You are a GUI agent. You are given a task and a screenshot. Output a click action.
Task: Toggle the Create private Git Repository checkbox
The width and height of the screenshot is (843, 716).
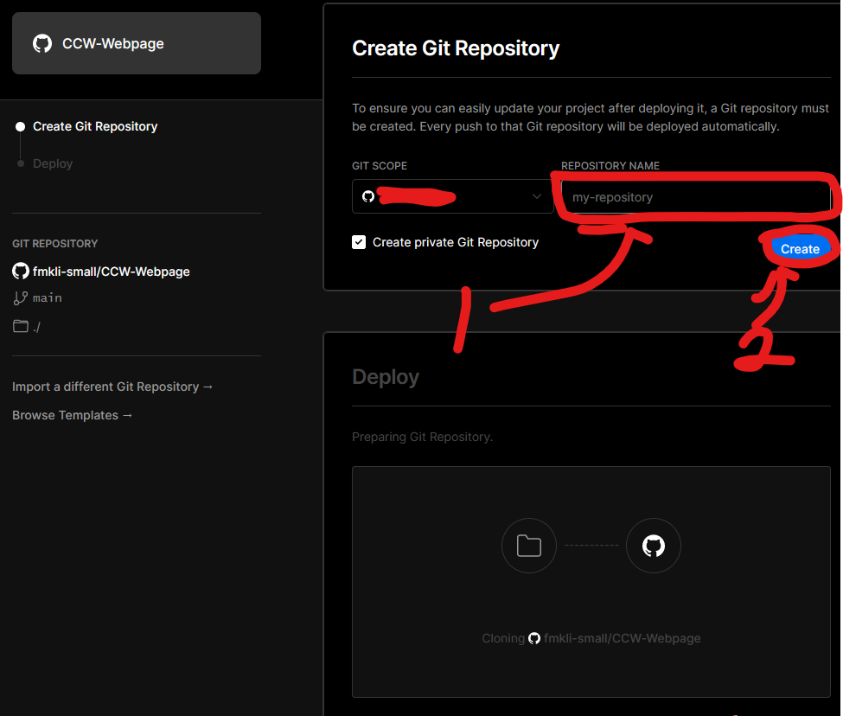coord(359,242)
